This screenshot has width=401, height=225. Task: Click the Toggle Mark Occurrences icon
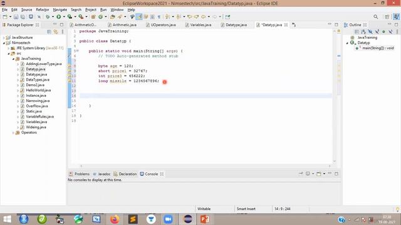139,17
